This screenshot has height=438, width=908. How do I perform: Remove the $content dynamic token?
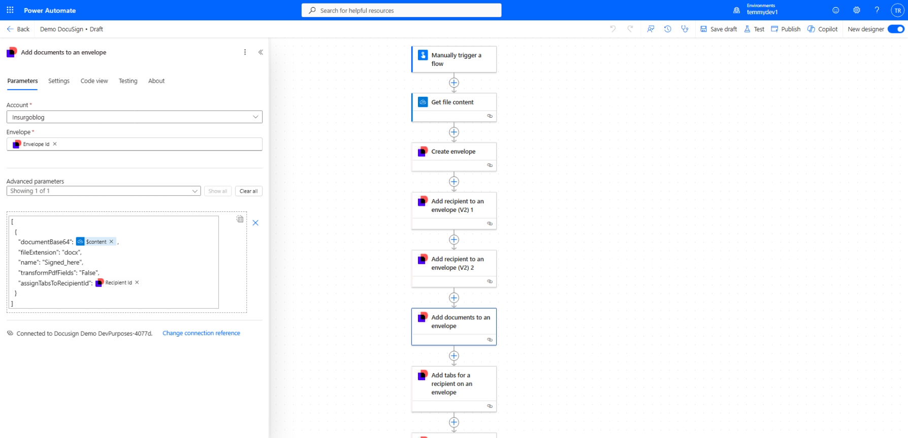click(111, 241)
